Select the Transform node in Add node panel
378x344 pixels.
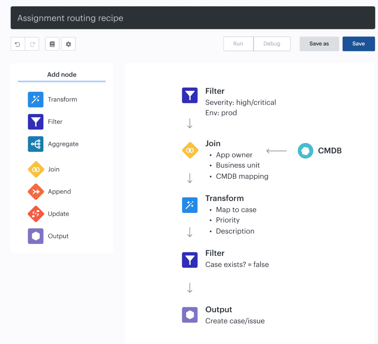[36, 100]
